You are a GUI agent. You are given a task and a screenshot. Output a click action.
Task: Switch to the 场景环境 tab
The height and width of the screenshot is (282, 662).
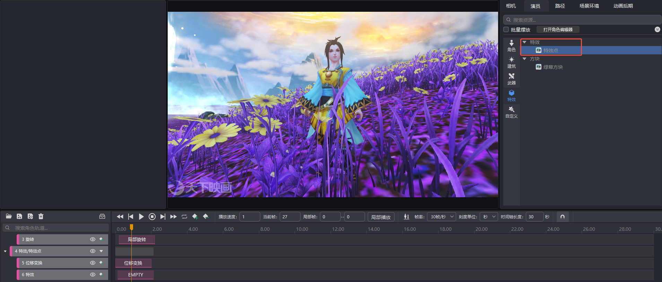[589, 6]
